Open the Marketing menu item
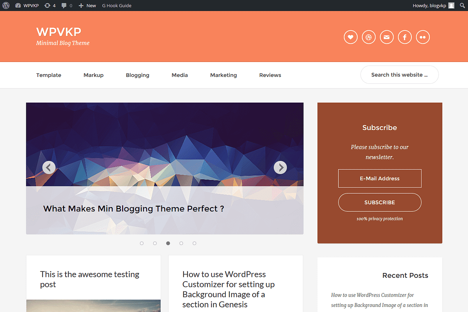468x312 pixels. point(223,75)
